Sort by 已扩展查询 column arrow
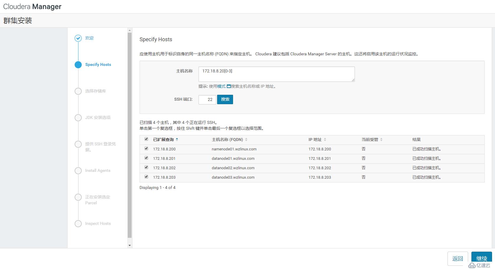495x269 pixels. pos(177,140)
